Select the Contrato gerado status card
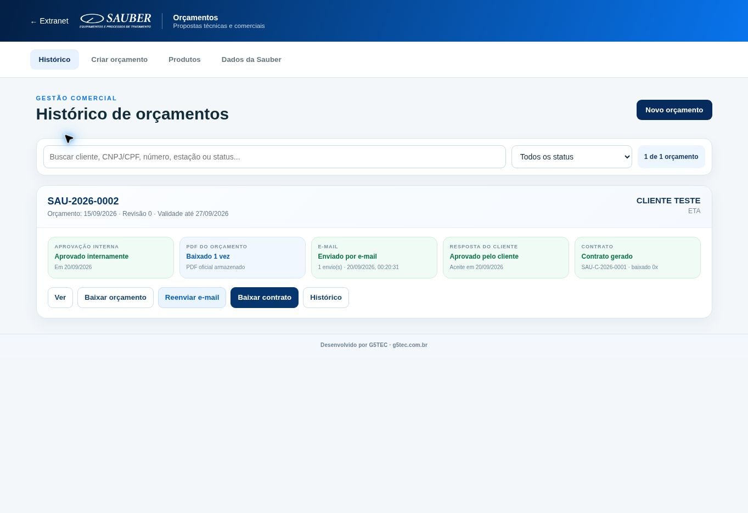748x513 pixels. [x=638, y=258]
